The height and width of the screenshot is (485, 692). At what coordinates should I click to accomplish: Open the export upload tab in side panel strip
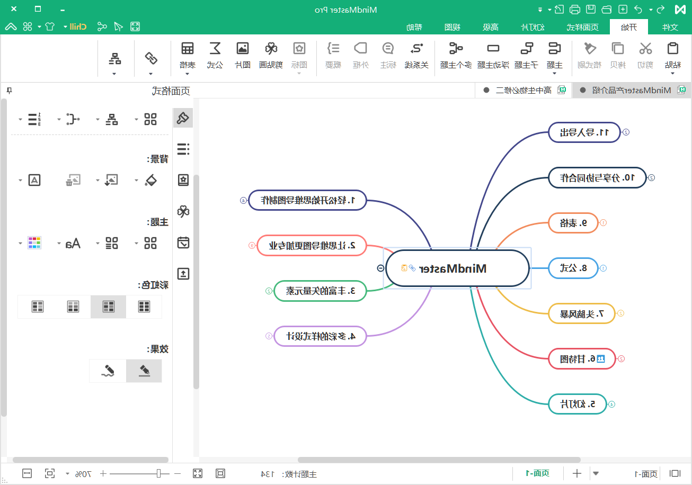coord(183,274)
